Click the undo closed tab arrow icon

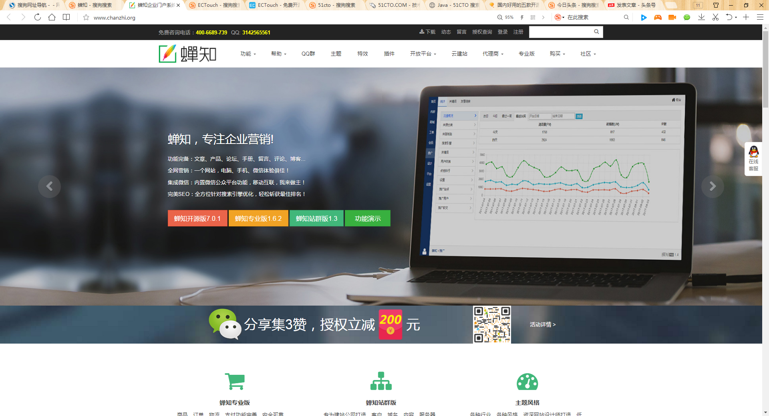729,17
